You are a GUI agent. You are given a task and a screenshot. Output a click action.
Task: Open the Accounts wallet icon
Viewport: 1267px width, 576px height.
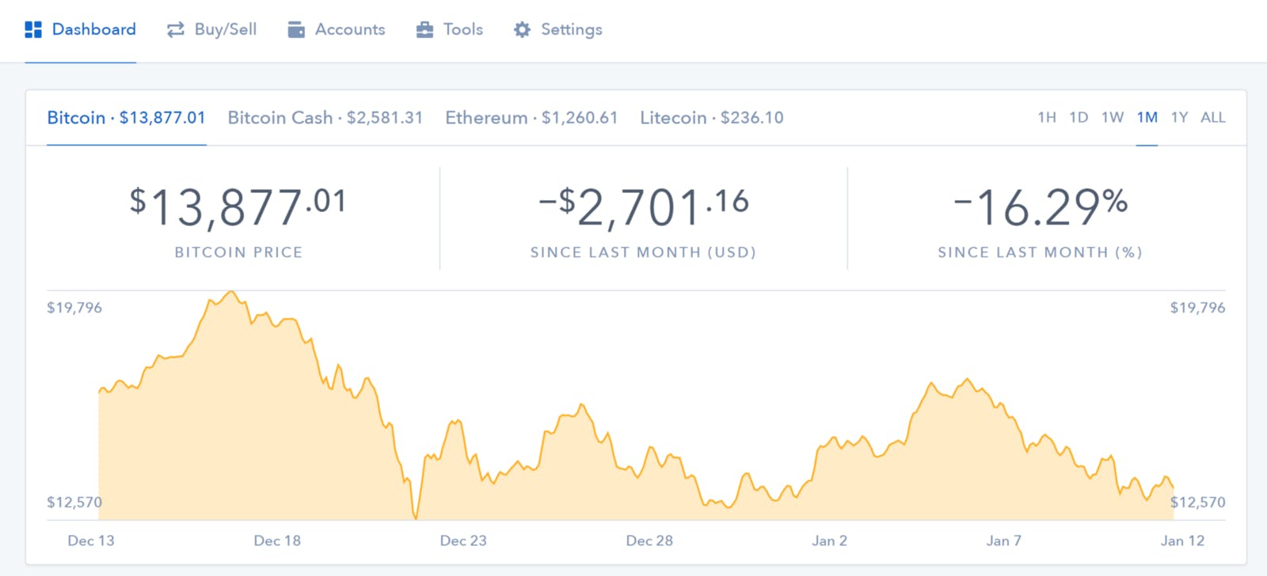click(296, 29)
